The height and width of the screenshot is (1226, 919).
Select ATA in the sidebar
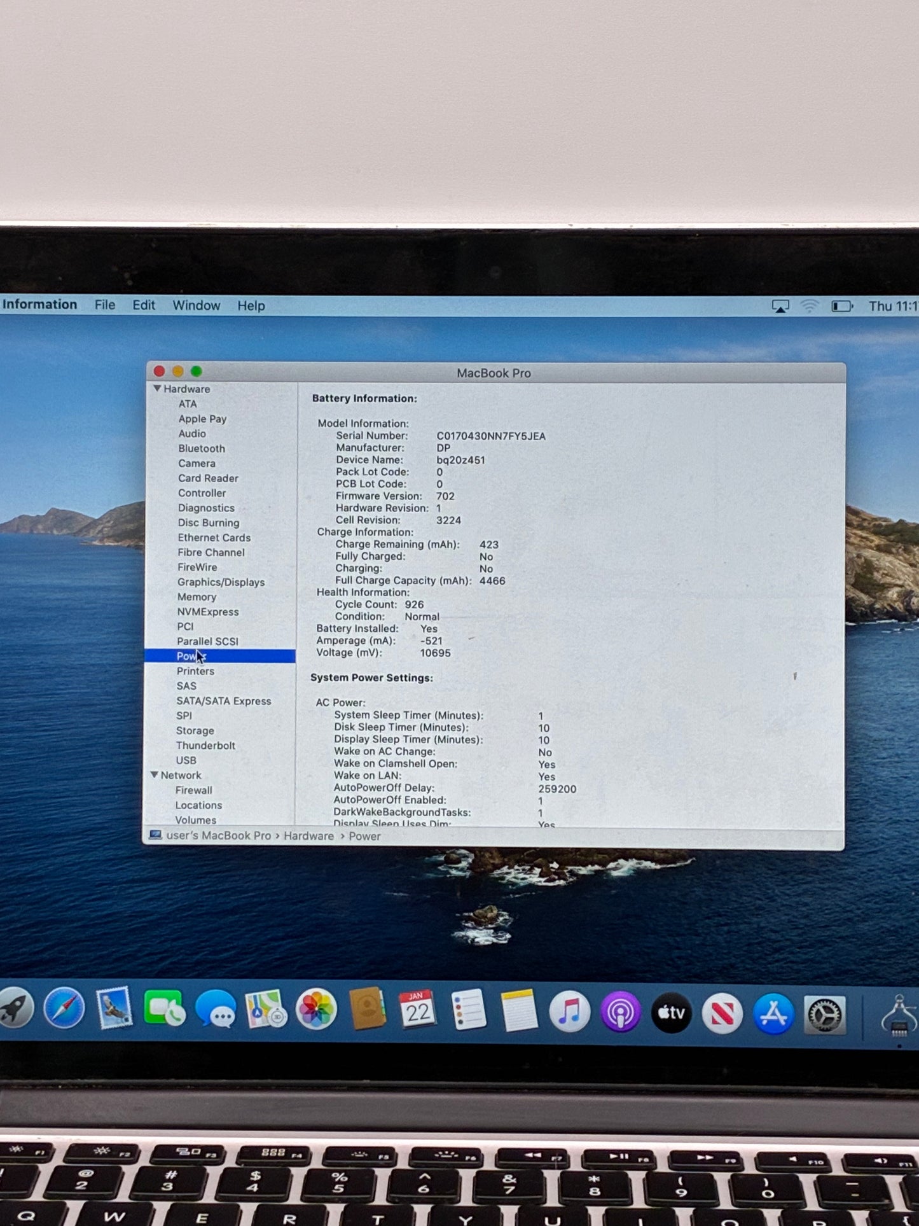tap(188, 404)
